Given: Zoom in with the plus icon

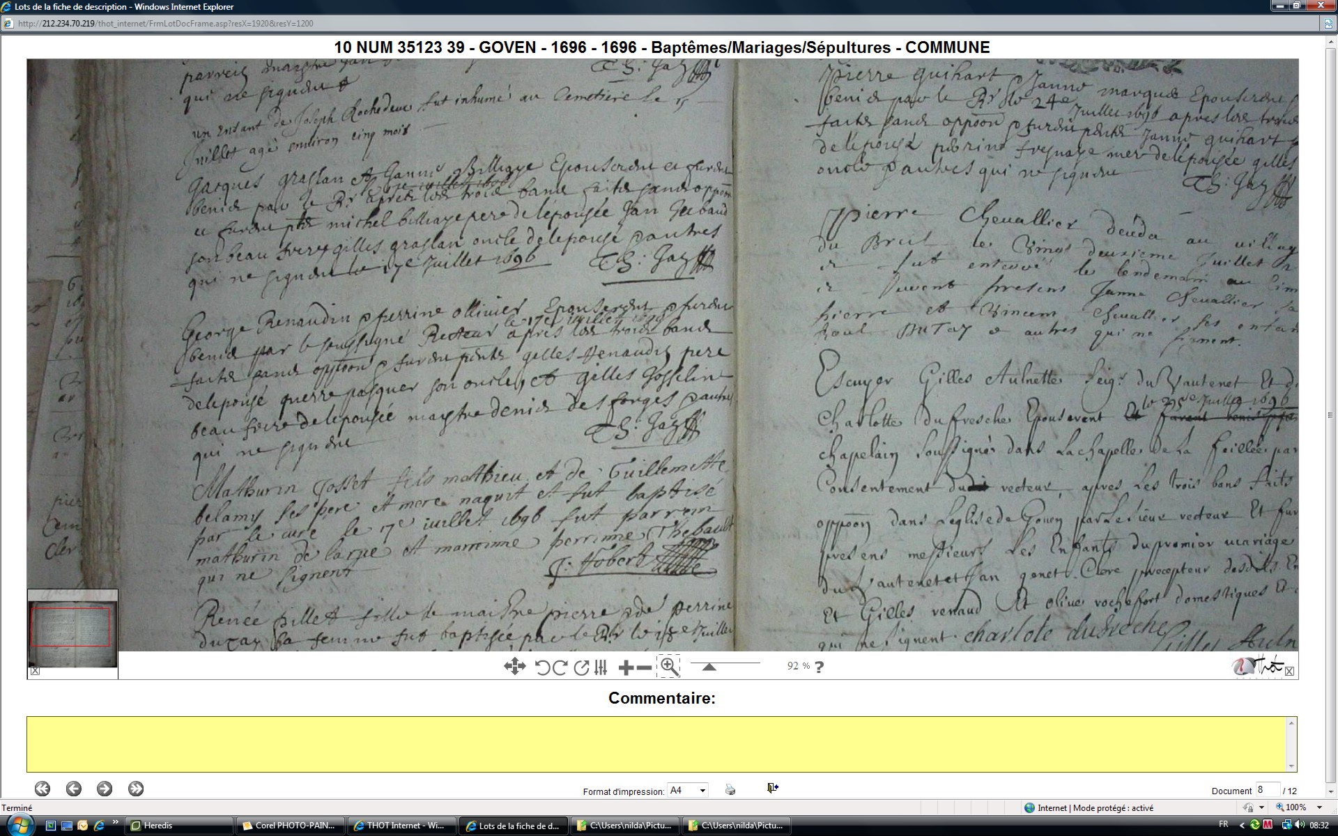Looking at the screenshot, I should point(625,667).
